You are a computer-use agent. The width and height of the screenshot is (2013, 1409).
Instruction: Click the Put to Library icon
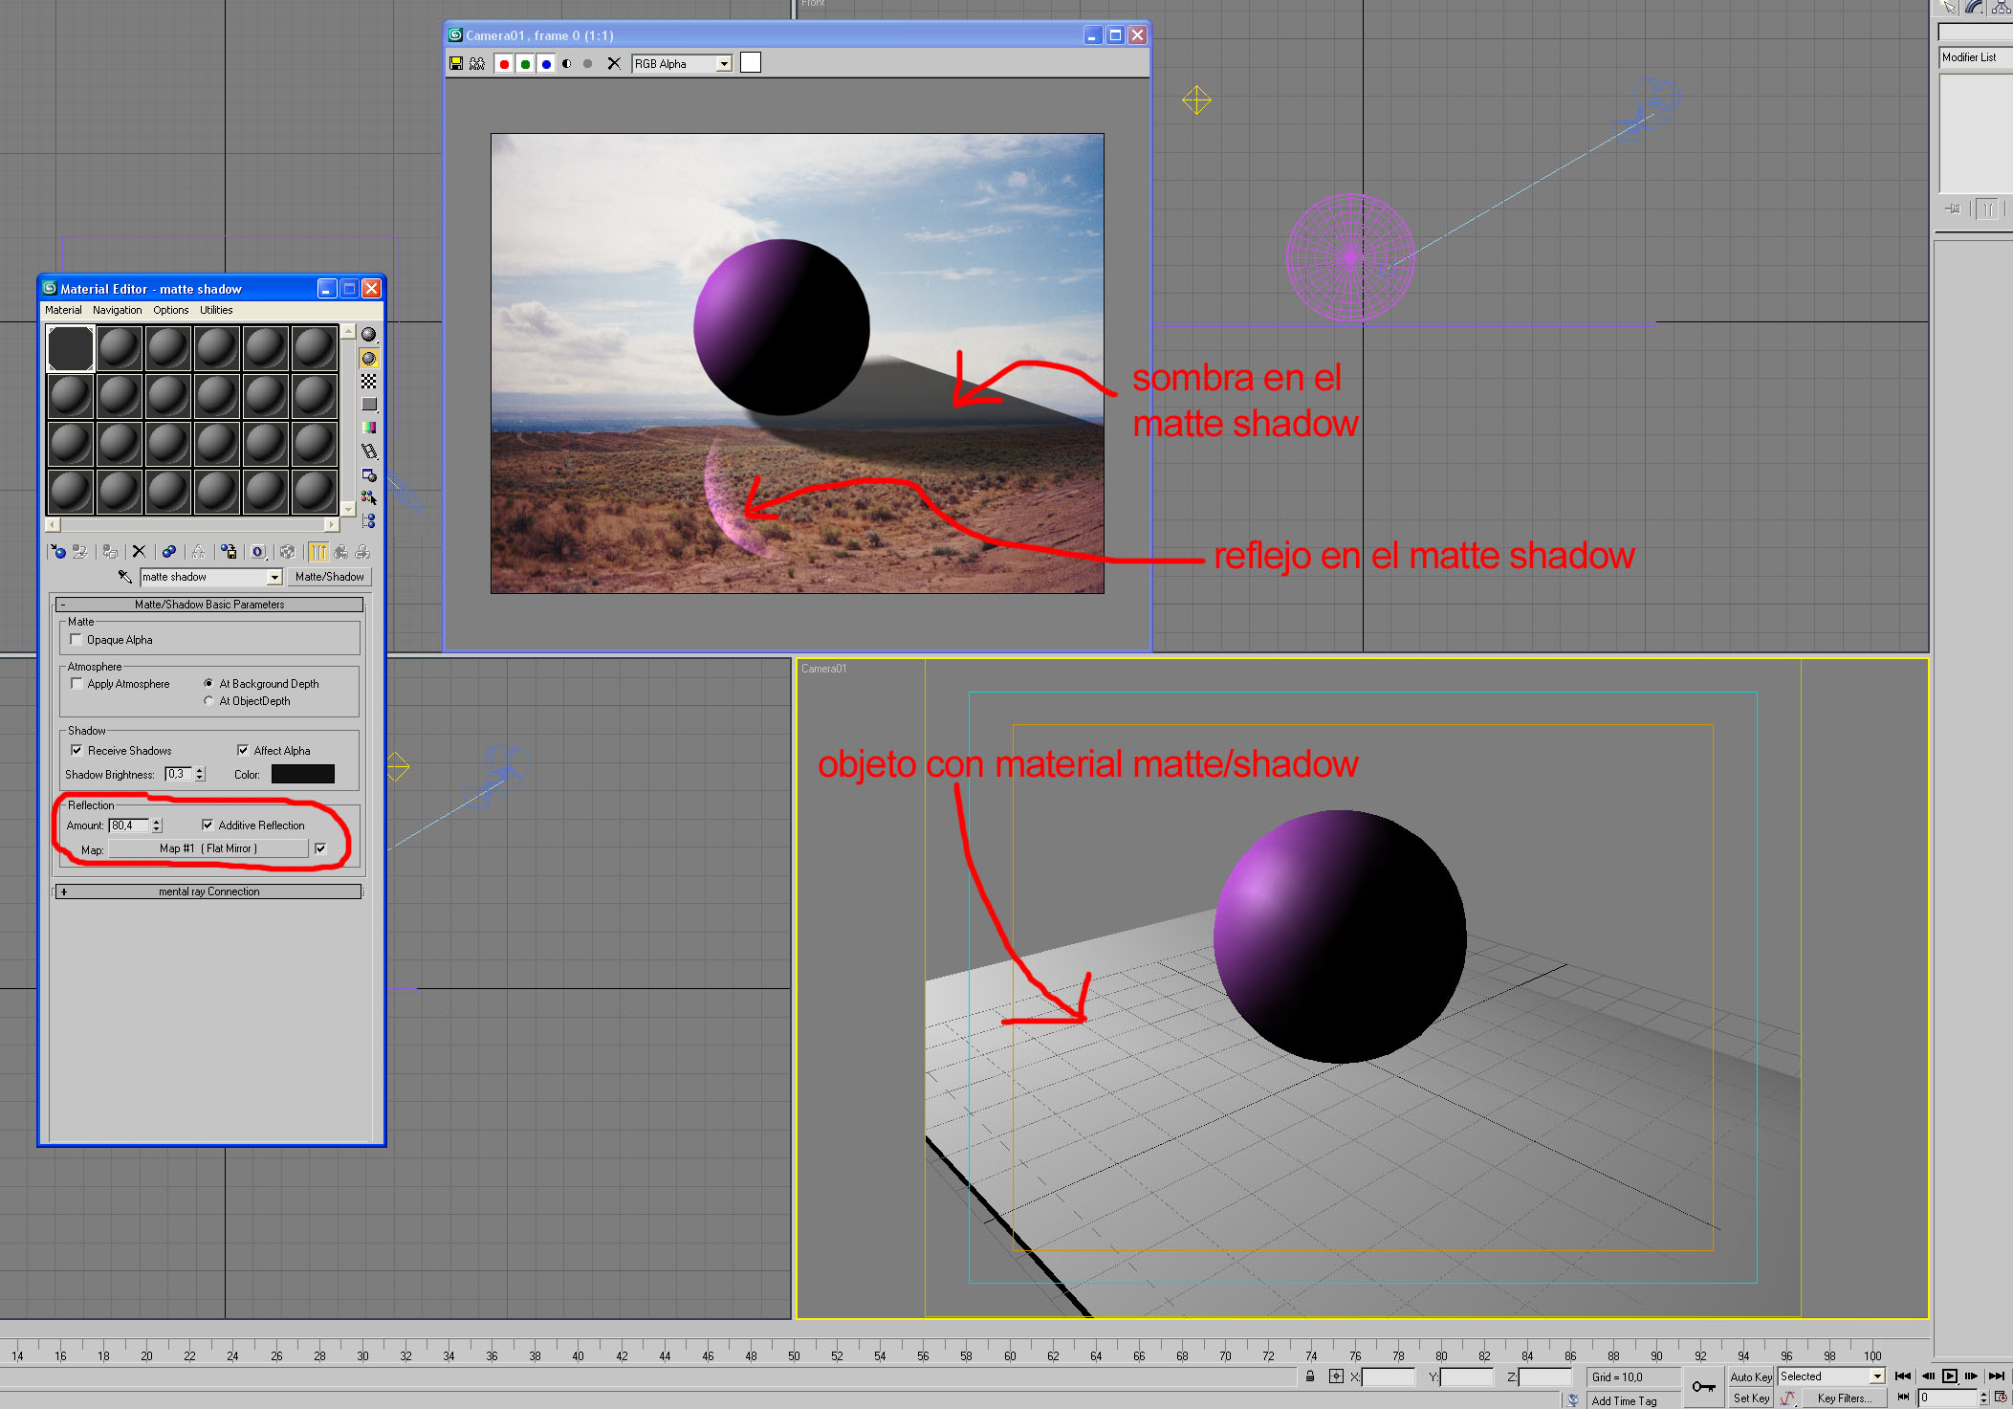tap(229, 552)
